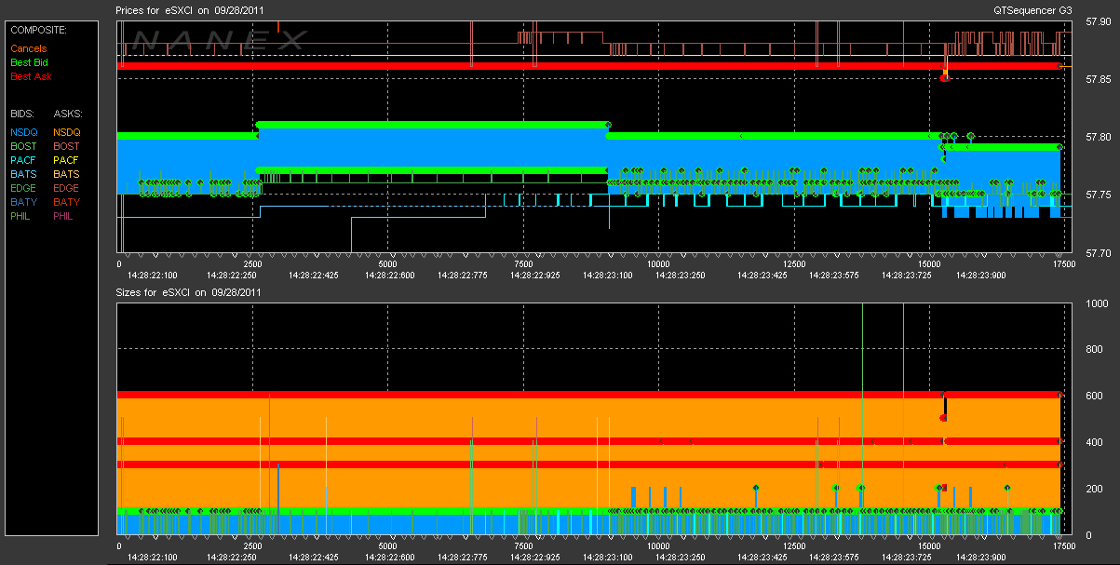1120x565 pixels.
Task: Click the 10000 tick under the prices chart
Action: click(657, 264)
